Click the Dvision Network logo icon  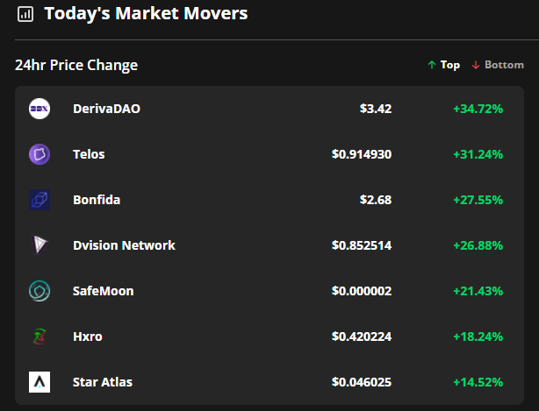[40, 245]
